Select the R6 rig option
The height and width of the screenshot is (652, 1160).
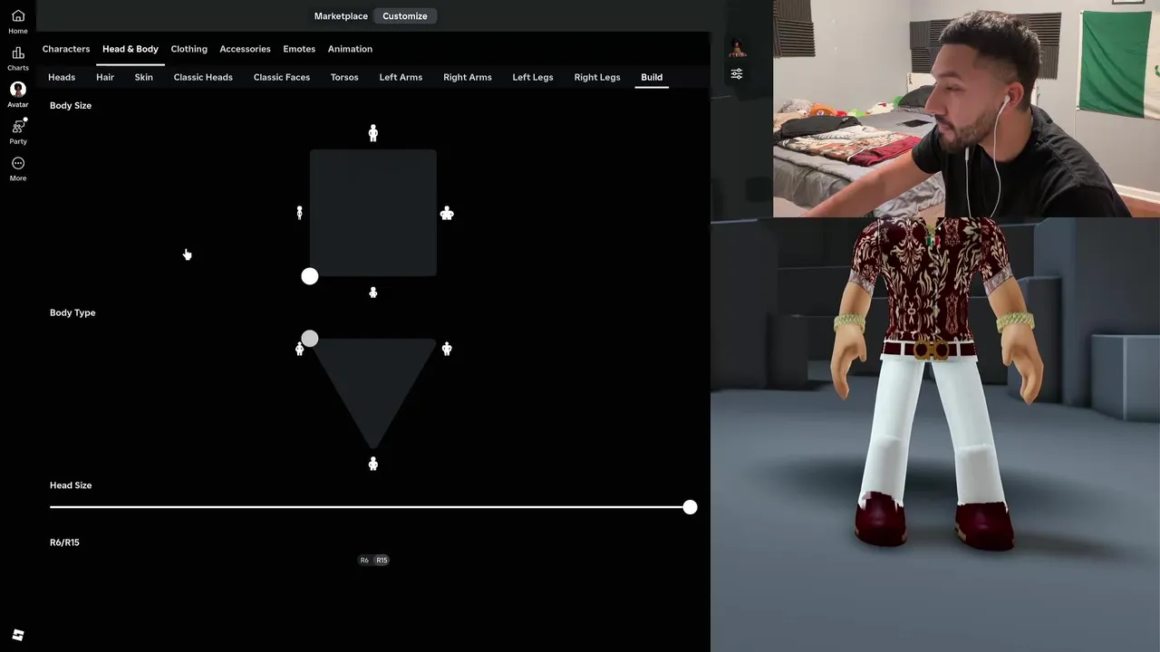[x=364, y=560]
